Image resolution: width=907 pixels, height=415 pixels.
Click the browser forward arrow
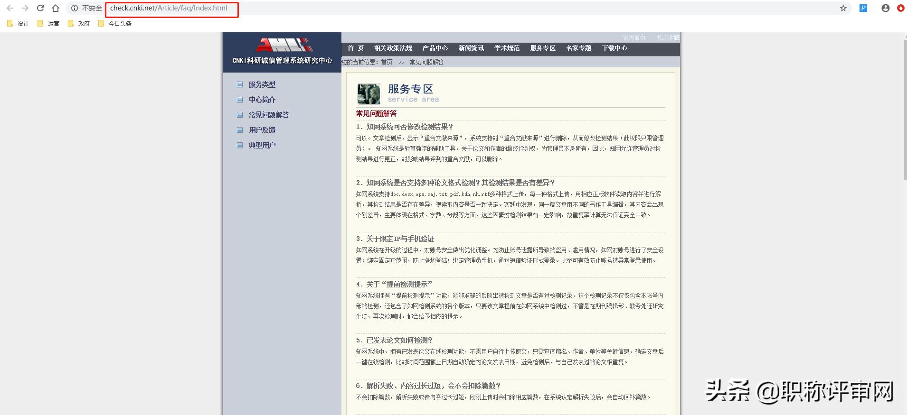point(25,8)
